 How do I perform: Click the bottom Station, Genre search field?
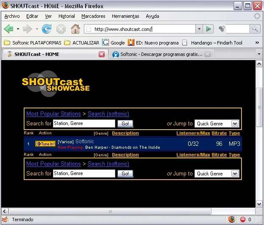pyautogui.click(x=84, y=173)
